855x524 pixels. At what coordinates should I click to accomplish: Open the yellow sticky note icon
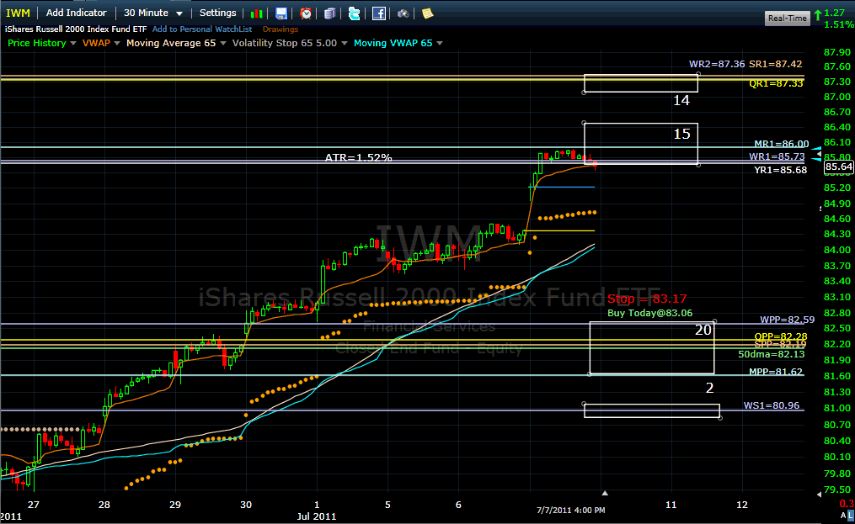(428, 13)
